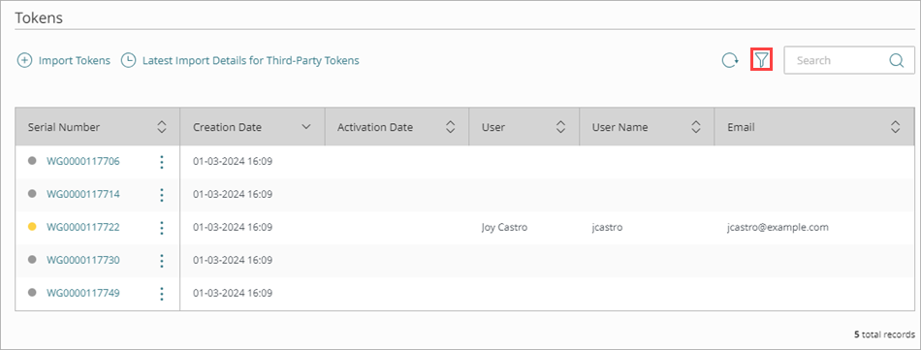Click the Import Tokens plus icon
921x350 pixels.
[24, 60]
